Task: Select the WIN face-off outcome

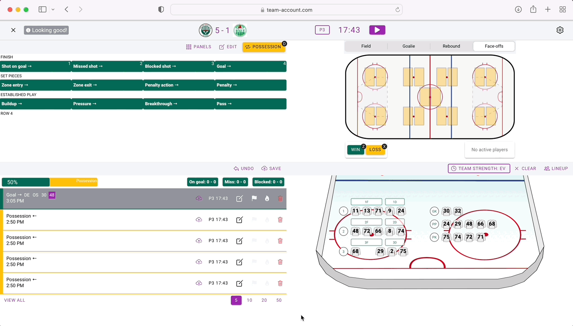Action: [355, 150]
